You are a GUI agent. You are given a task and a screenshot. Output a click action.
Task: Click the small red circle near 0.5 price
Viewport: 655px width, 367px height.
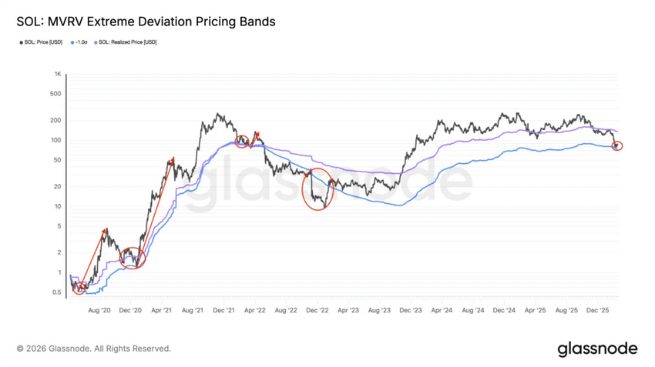point(79,288)
